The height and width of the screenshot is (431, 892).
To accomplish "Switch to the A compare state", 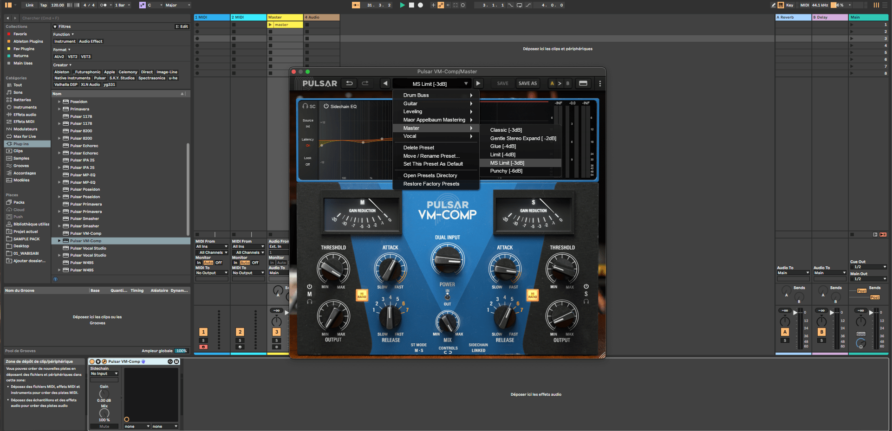I will (552, 84).
